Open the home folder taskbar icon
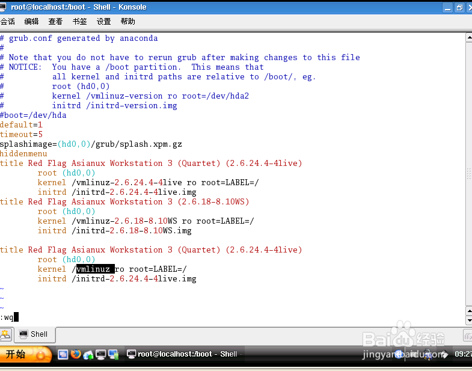The width and height of the screenshot is (472, 371). click(88, 355)
